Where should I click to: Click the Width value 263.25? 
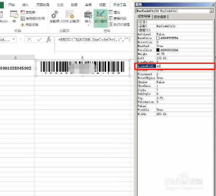pos(161,114)
